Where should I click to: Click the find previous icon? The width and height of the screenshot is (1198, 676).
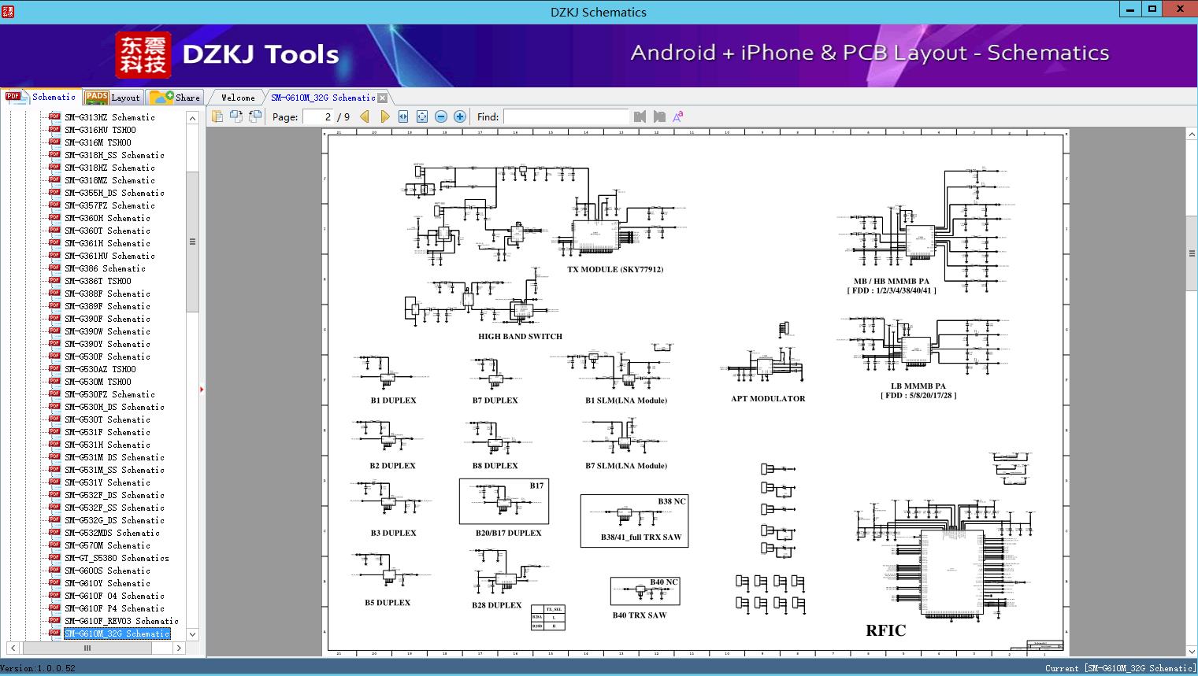[640, 116]
